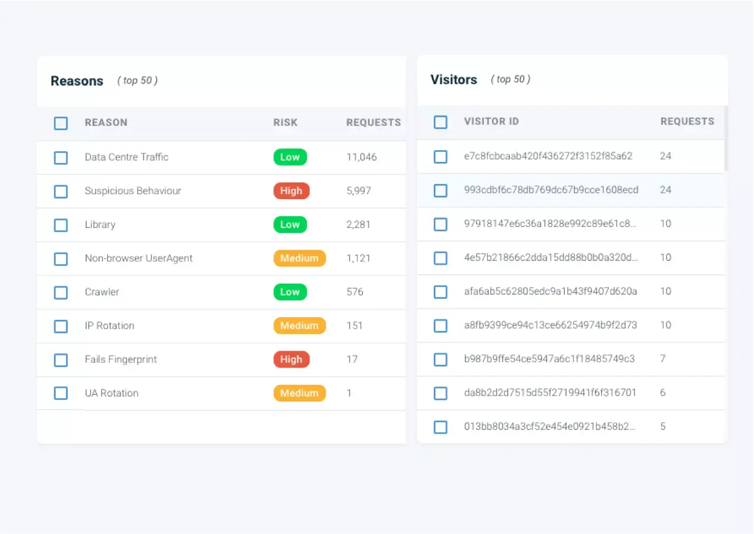
Task: Click the Low risk badge on Crawler row
Action: tap(290, 292)
